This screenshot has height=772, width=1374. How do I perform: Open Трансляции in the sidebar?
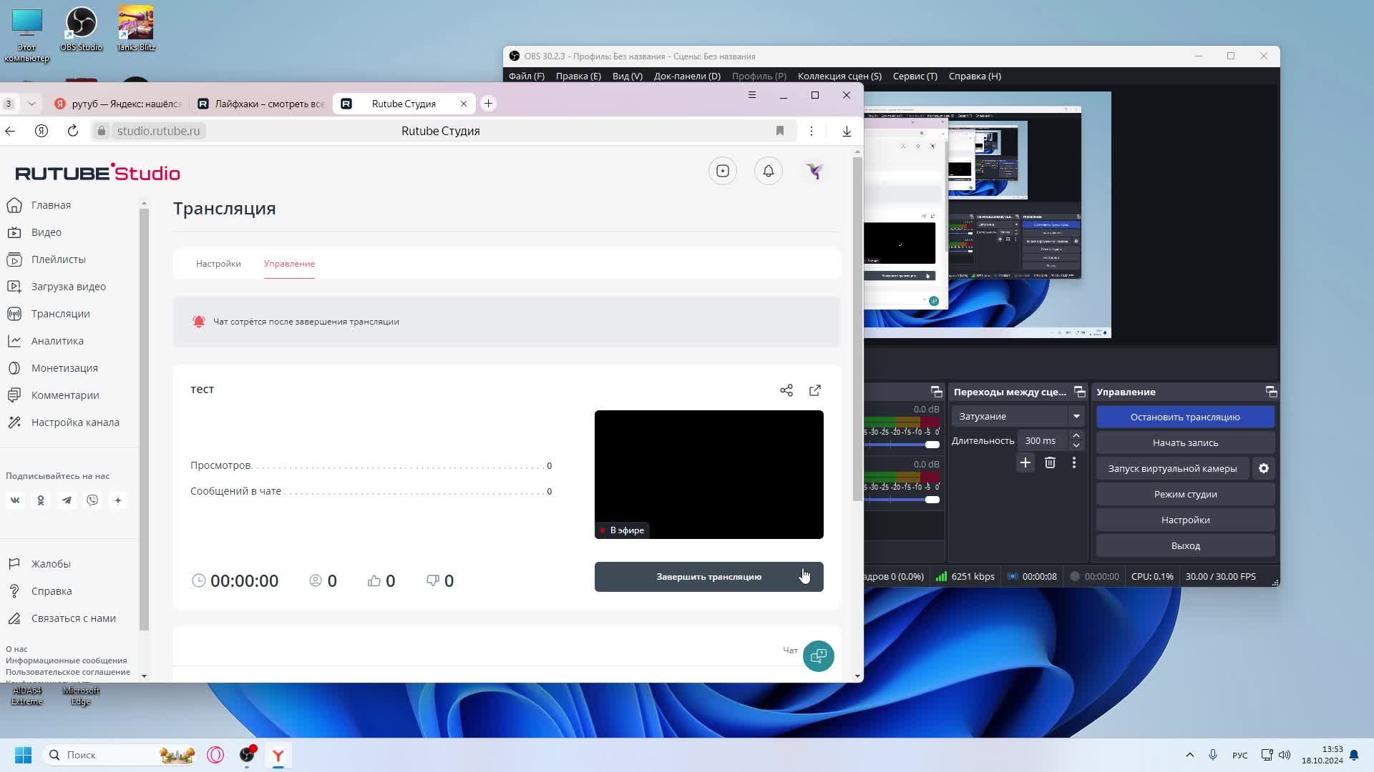click(49, 314)
